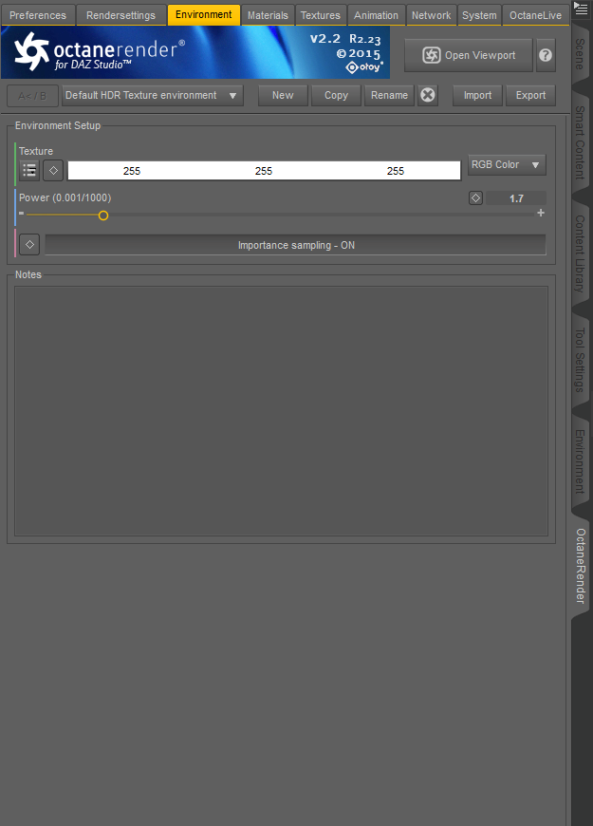
Task: Open the Content Library side tab
Action: click(580, 253)
